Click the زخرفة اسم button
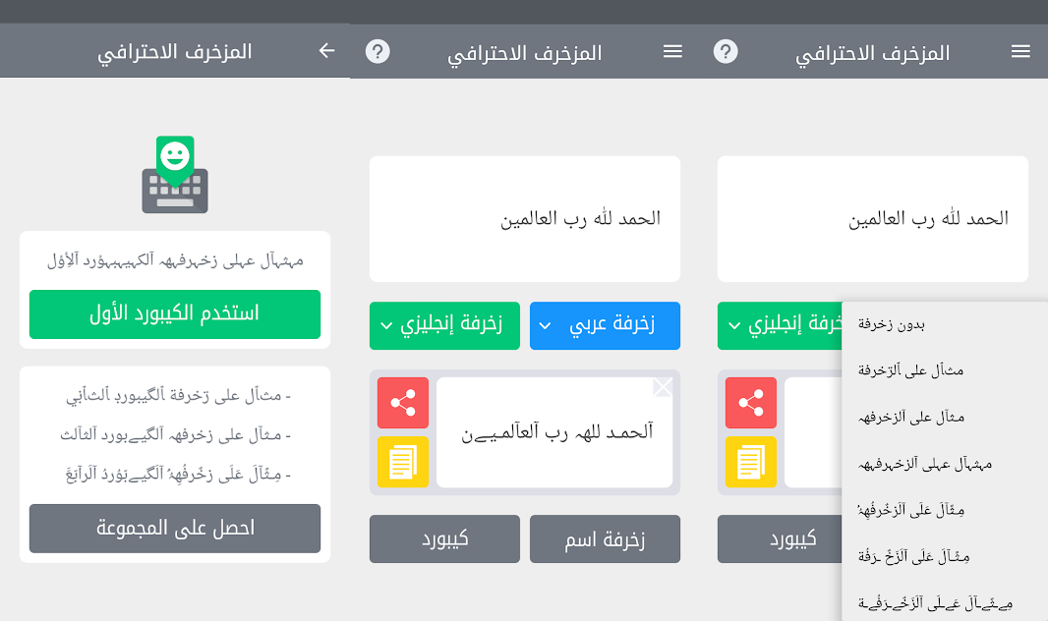 (605, 538)
